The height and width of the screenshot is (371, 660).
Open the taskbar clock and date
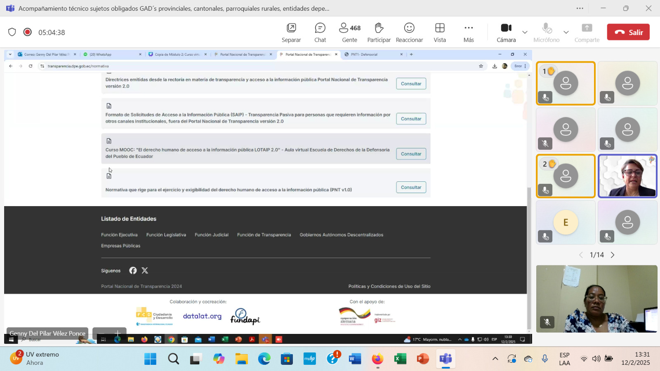click(x=635, y=359)
